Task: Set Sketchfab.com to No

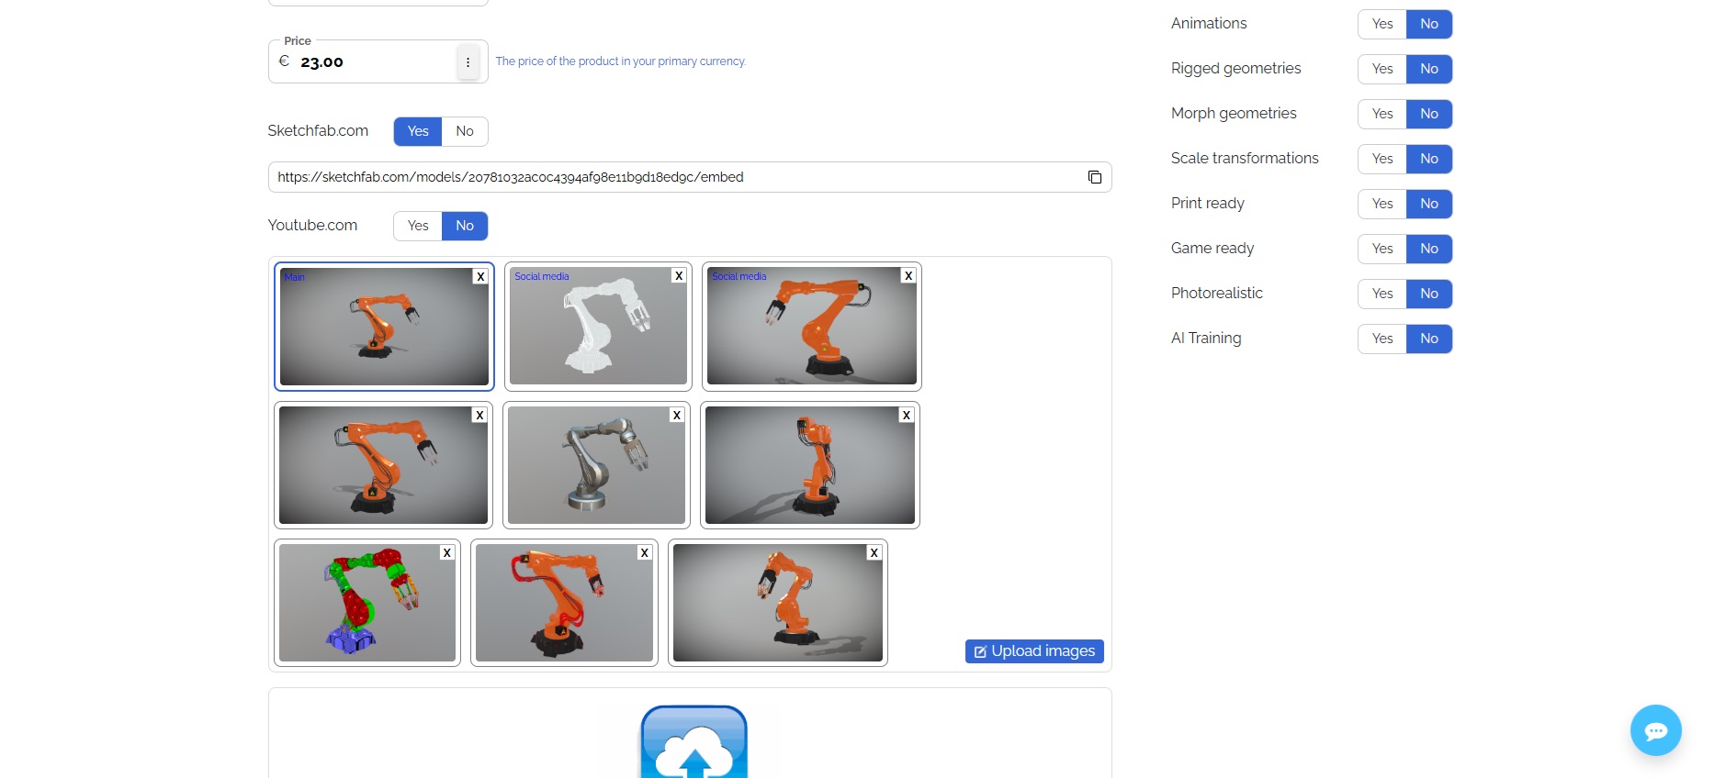Action: pyautogui.click(x=465, y=131)
